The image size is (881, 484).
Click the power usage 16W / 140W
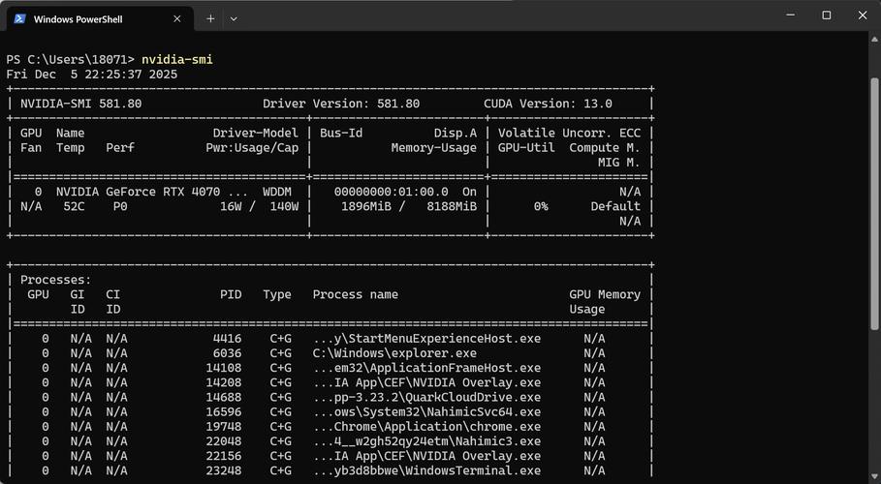coord(259,206)
